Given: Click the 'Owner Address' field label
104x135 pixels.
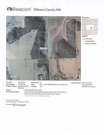Looking at the screenshot, I should 76,83.
